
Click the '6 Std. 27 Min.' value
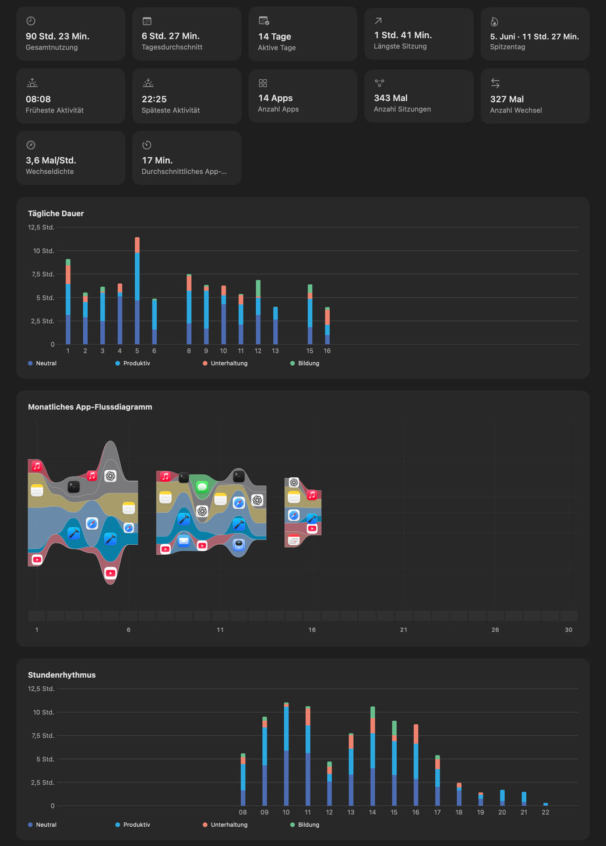pos(171,36)
